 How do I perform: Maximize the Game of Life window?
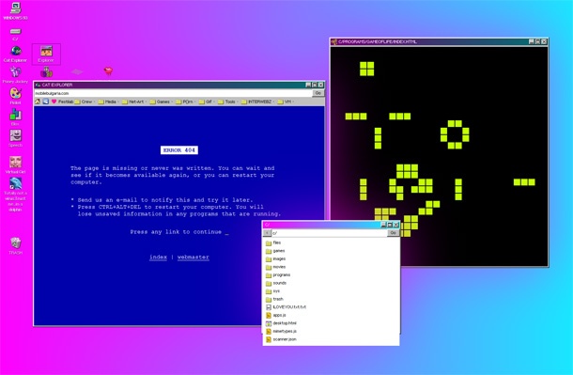(x=537, y=41)
